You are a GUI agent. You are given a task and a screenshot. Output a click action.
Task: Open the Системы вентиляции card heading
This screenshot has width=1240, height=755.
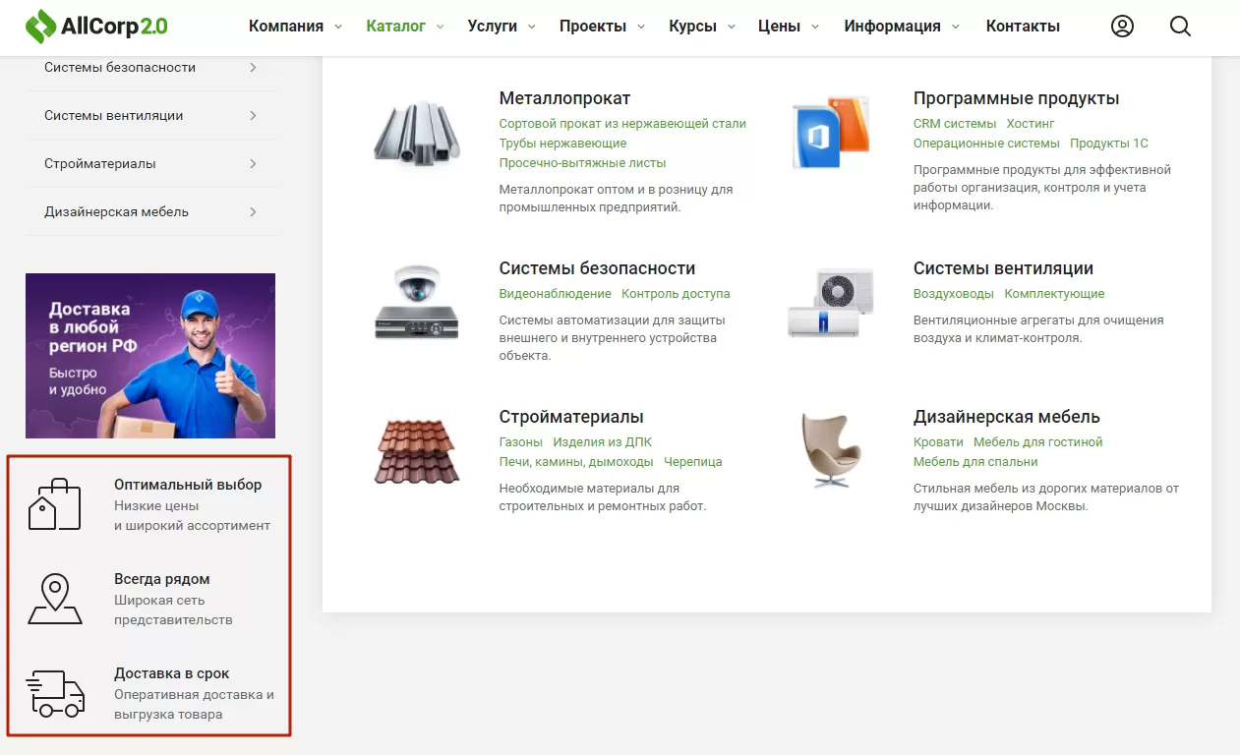[1003, 268]
